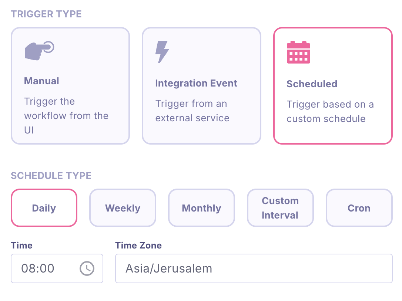Click "Trigger from an external service" description
Screen dimensions: 402x301
click(x=192, y=111)
